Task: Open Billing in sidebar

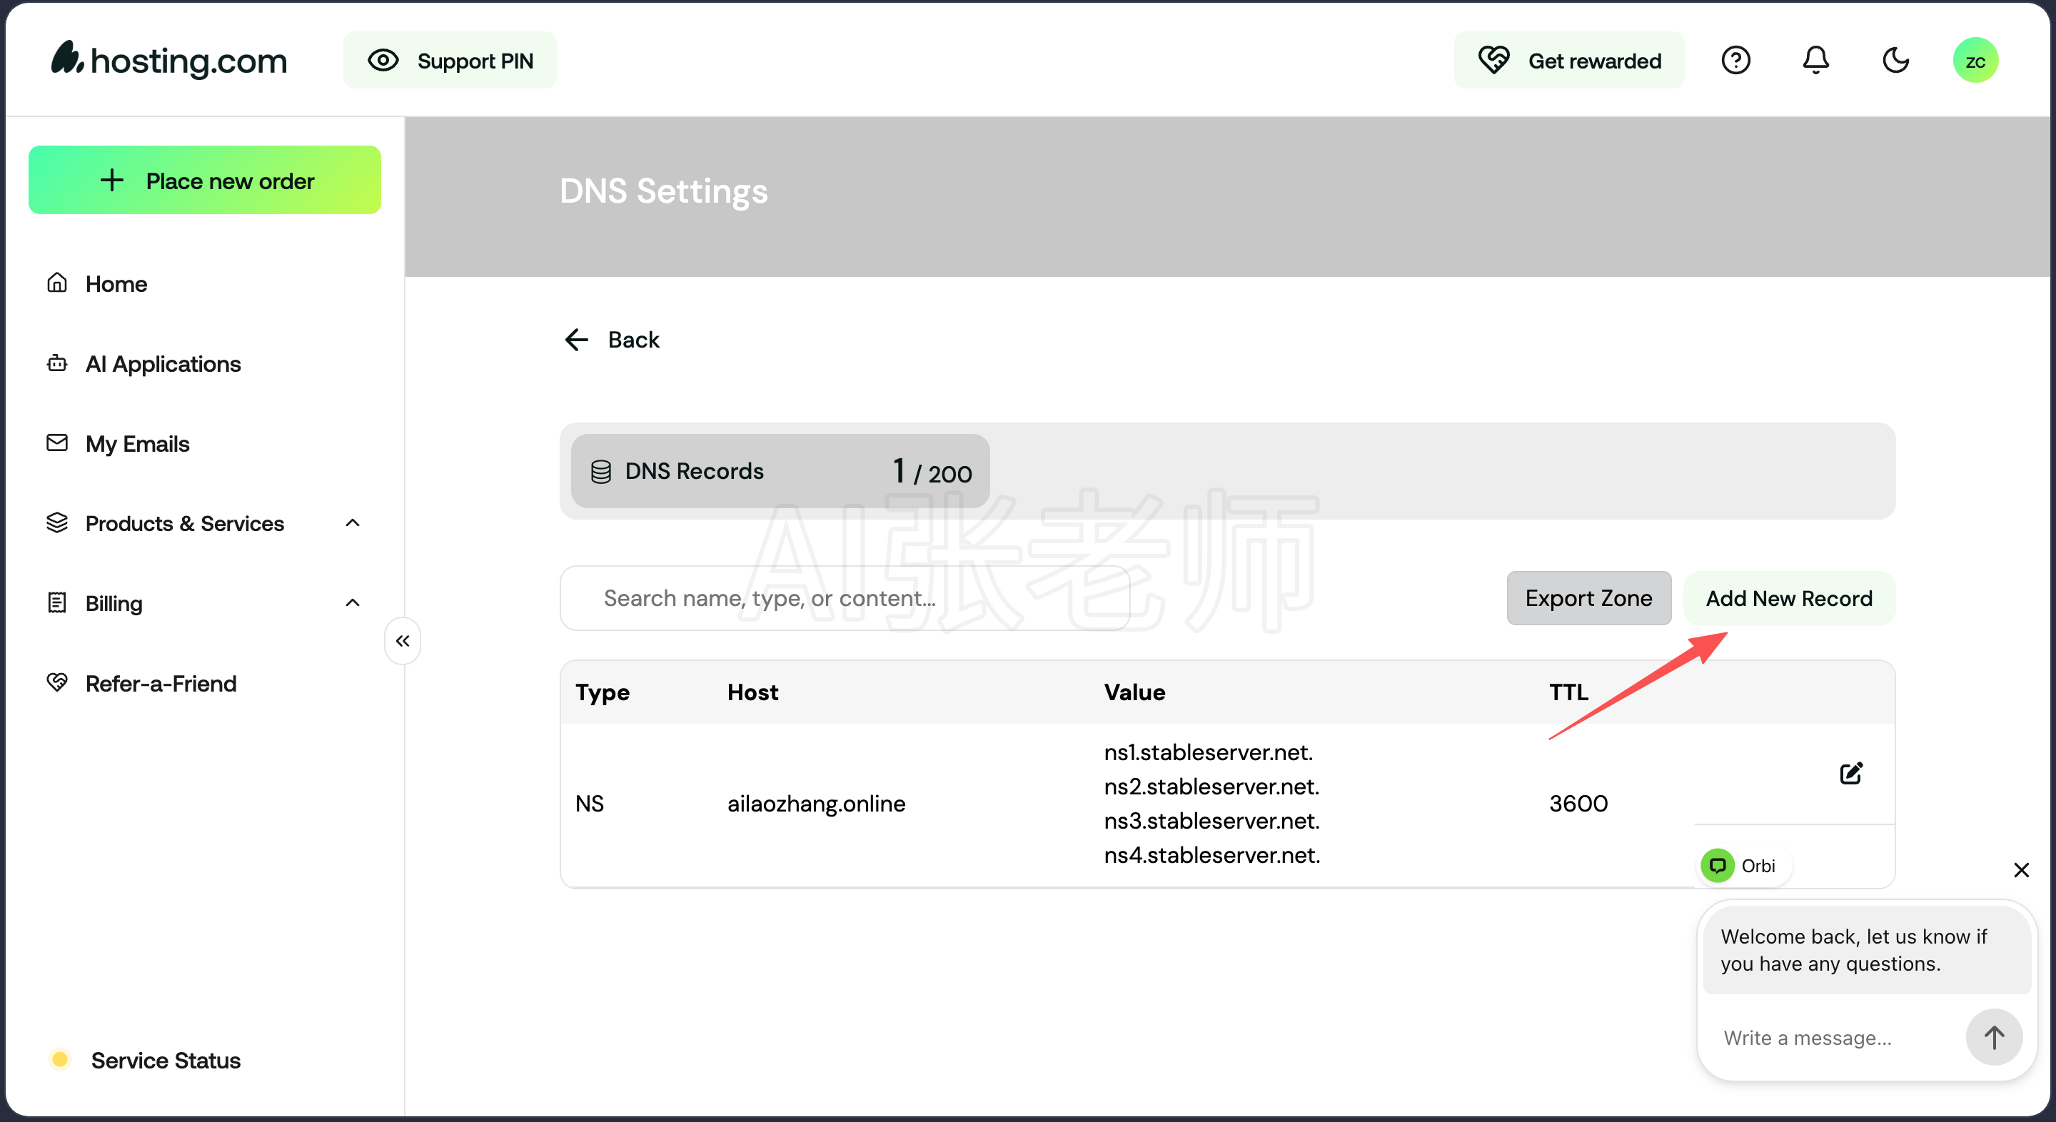Action: click(x=114, y=603)
